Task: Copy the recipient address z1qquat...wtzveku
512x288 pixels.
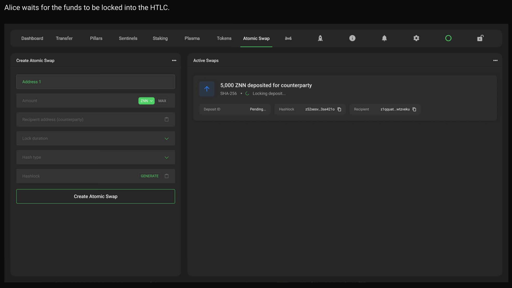Action: (x=414, y=109)
